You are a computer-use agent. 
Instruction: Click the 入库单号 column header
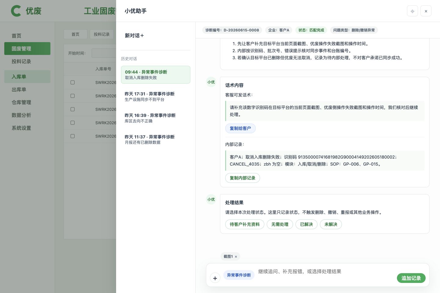click(103, 69)
